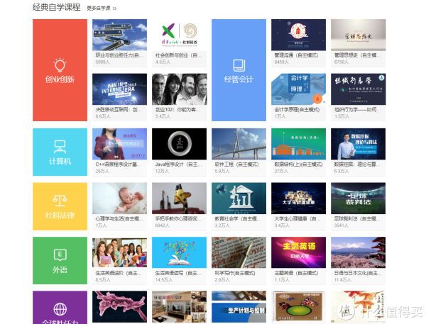Open the 全球胜任力 globe category tile
The height and width of the screenshot is (324, 426).
pos(60,309)
